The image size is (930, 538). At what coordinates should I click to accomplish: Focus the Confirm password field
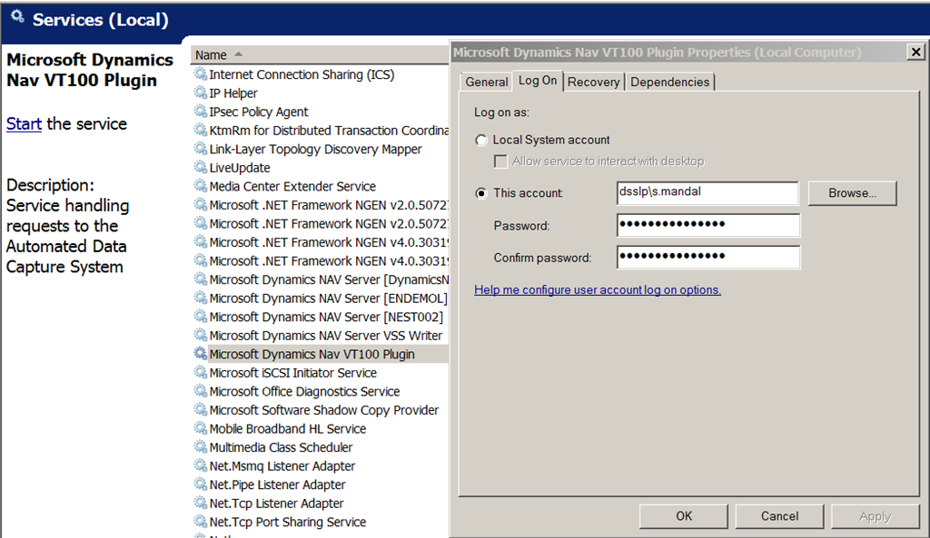(x=708, y=257)
